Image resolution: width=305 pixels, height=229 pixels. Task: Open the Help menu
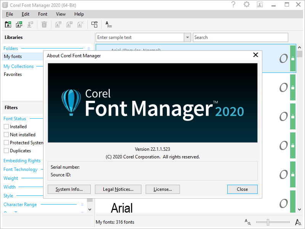pyautogui.click(x=79, y=14)
